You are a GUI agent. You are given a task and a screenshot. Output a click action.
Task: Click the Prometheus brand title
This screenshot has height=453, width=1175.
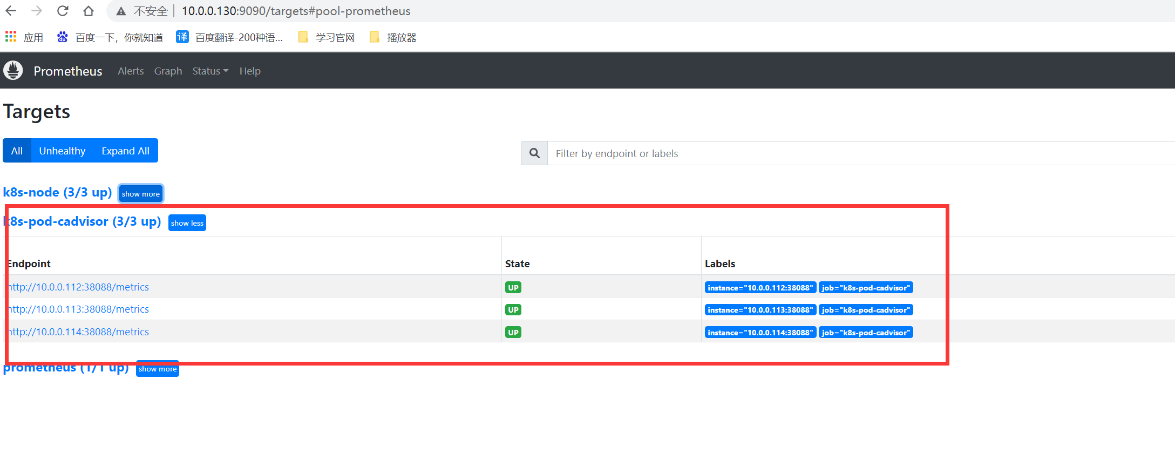click(x=68, y=71)
